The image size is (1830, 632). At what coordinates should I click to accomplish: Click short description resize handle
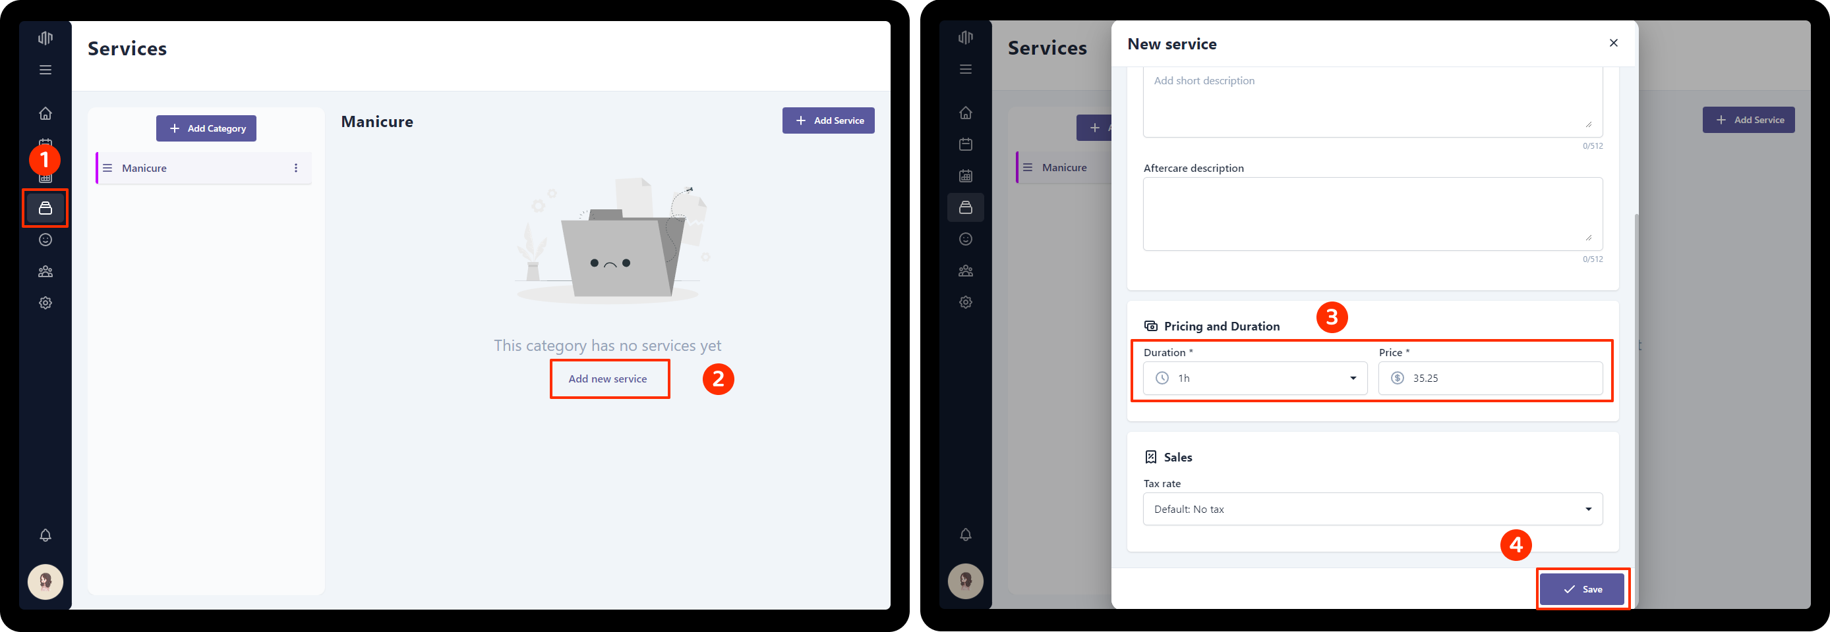coord(1588,125)
